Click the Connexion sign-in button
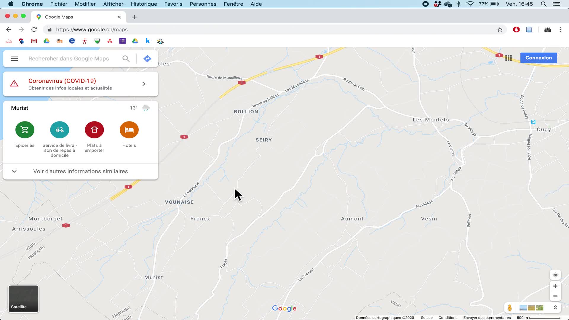The width and height of the screenshot is (569, 320). [x=538, y=58]
